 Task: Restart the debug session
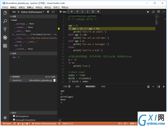(x=93, y=11)
